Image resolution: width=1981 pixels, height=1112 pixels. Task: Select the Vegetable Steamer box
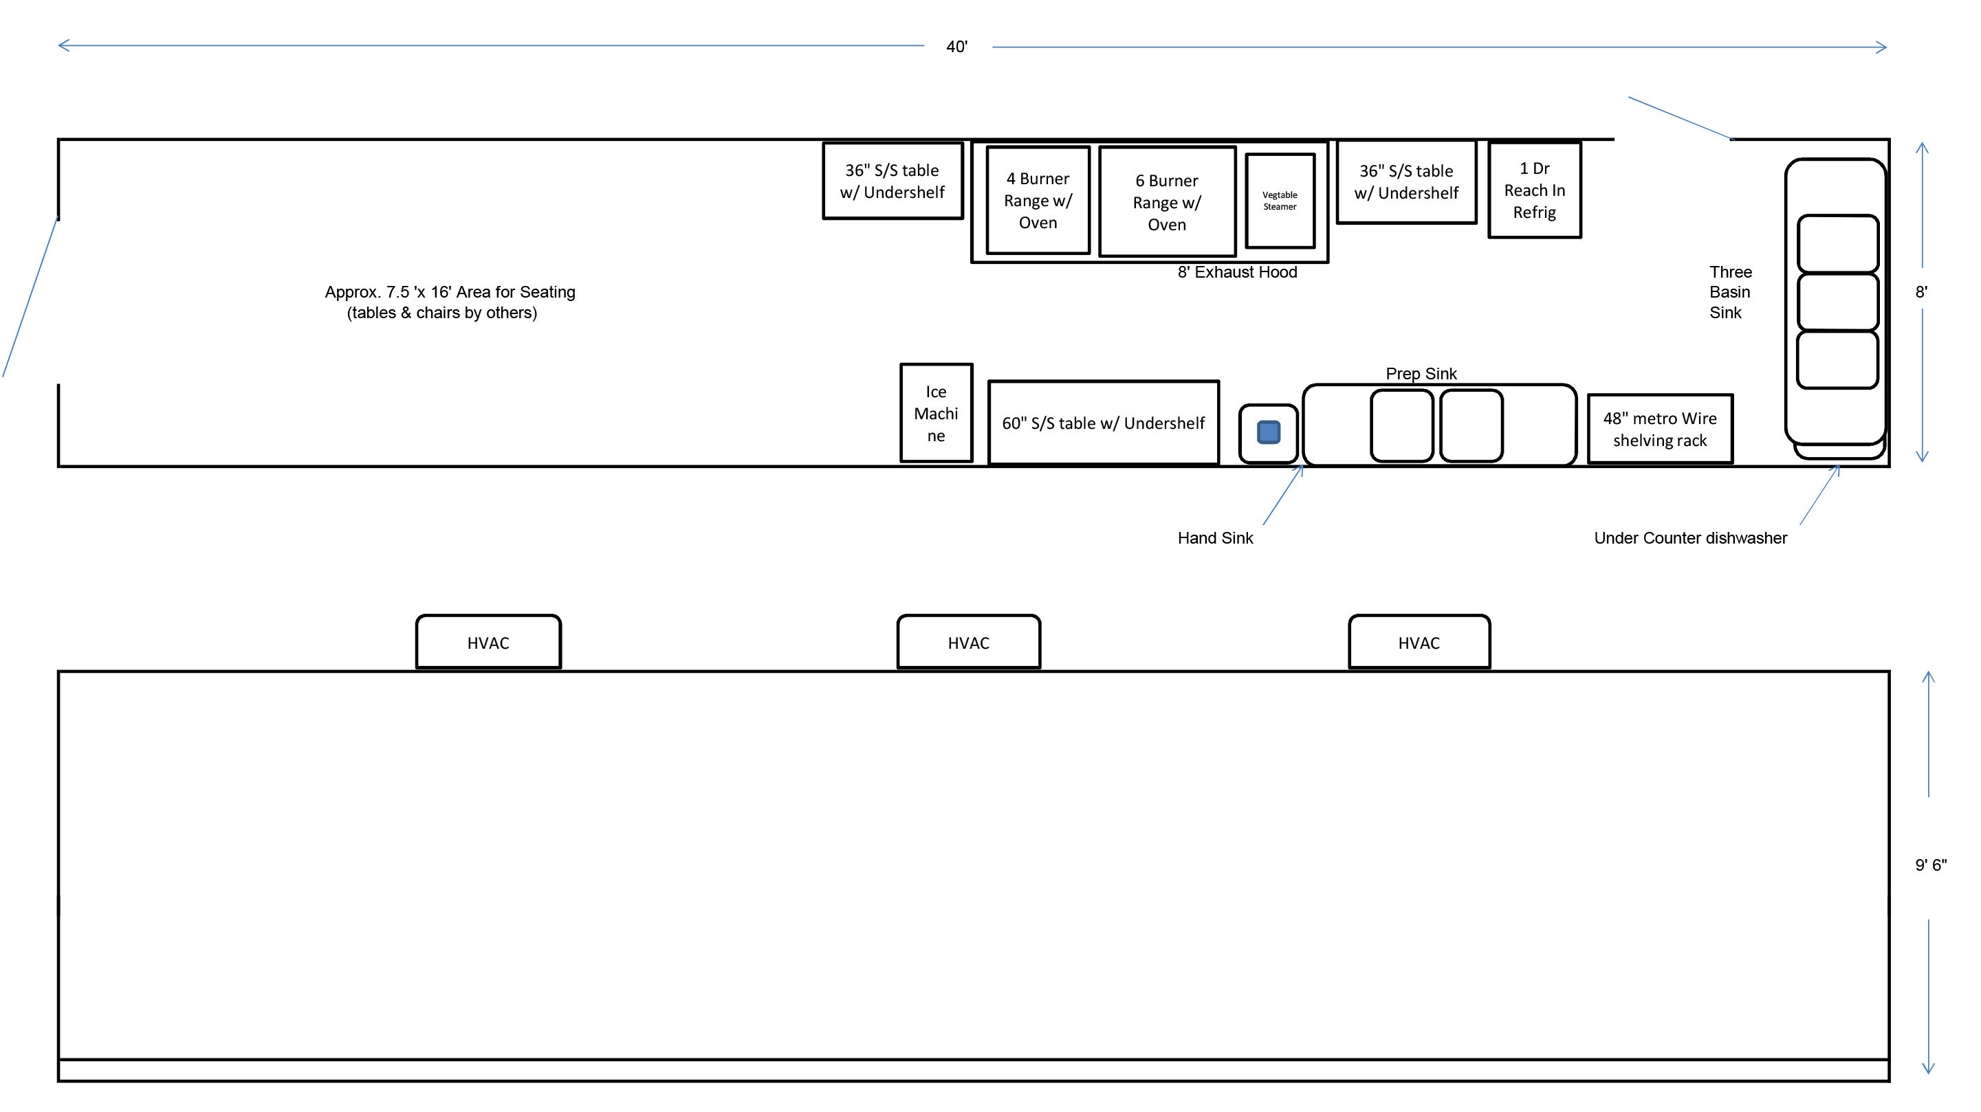pos(1280,201)
